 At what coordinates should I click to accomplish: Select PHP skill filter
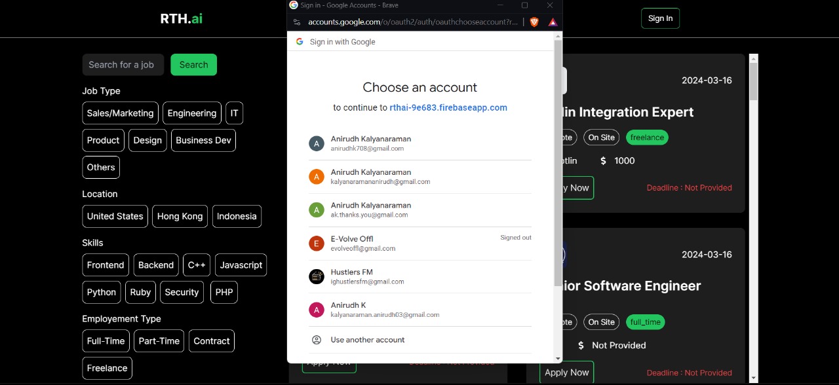pyautogui.click(x=224, y=292)
